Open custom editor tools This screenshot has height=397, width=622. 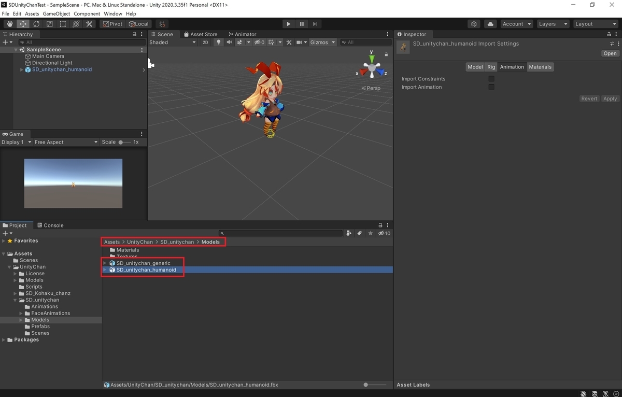[x=89, y=24]
